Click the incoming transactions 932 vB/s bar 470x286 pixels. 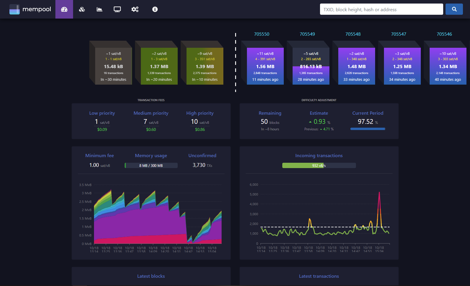tap(319, 165)
